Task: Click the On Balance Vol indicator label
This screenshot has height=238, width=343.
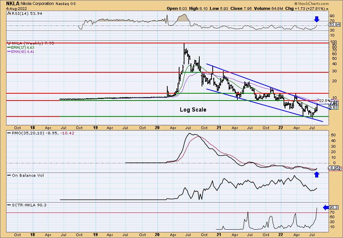Action: (x=28, y=175)
